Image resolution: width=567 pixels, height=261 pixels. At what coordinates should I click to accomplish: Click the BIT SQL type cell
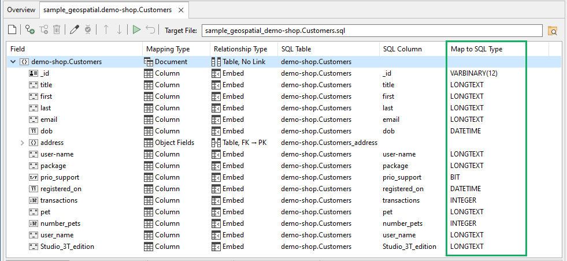pos(455,177)
